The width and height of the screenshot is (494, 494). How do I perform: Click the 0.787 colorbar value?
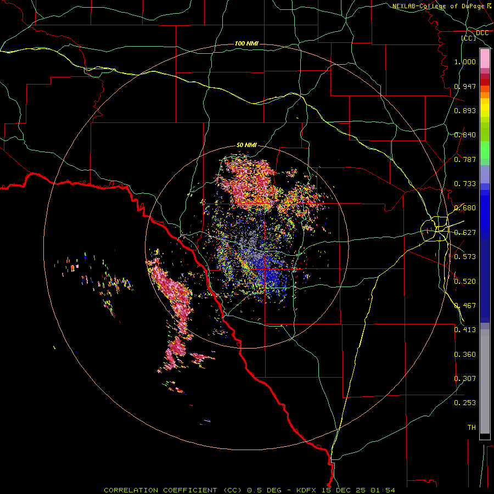pyautogui.click(x=465, y=159)
